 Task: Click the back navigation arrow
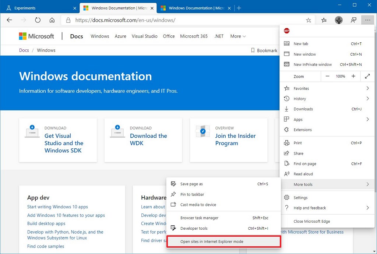(10, 20)
